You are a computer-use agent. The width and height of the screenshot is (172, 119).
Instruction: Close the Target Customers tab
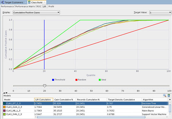[x=26, y=2]
